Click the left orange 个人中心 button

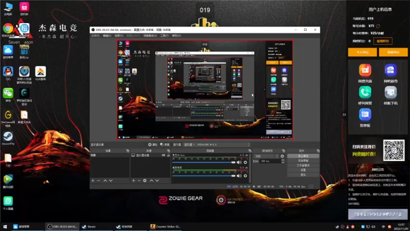[x=362, y=52]
